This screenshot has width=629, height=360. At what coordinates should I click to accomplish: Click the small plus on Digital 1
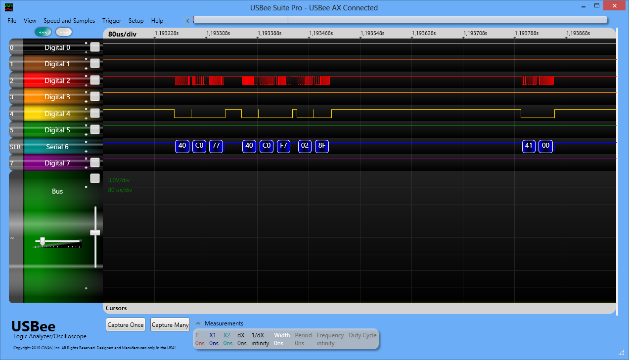tap(86, 68)
